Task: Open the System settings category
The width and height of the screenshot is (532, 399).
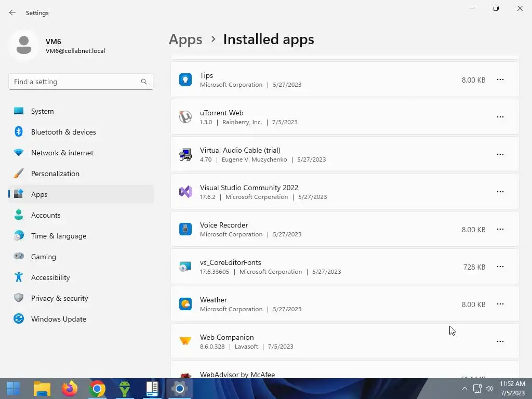Action: [81, 111]
